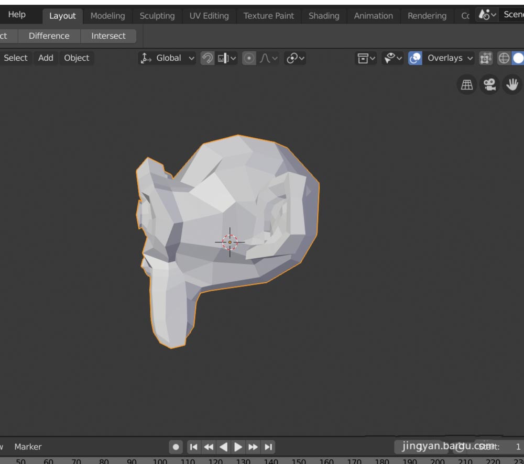Toggle proportional editing mode
Screen dimensions: 524x464
point(249,58)
